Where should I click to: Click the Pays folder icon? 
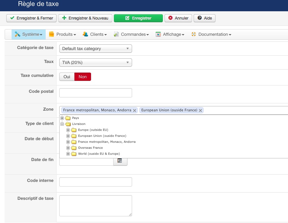pyautogui.click(x=68, y=118)
